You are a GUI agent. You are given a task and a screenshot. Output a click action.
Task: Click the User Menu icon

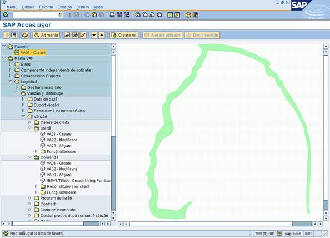6,35
